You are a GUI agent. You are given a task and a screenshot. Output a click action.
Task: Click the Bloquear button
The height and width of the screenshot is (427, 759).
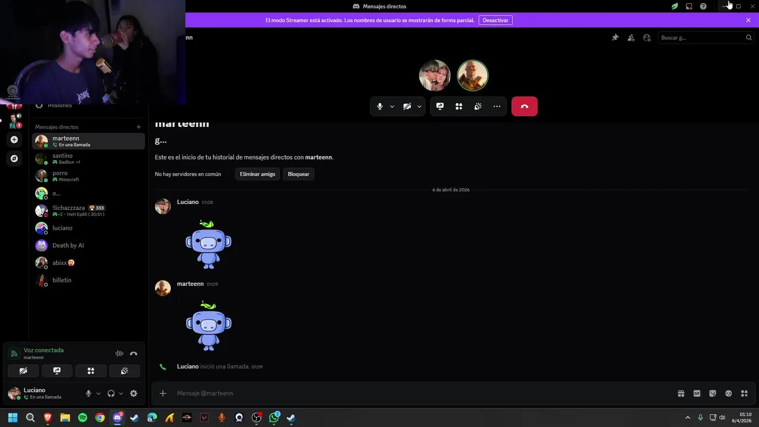tap(298, 174)
